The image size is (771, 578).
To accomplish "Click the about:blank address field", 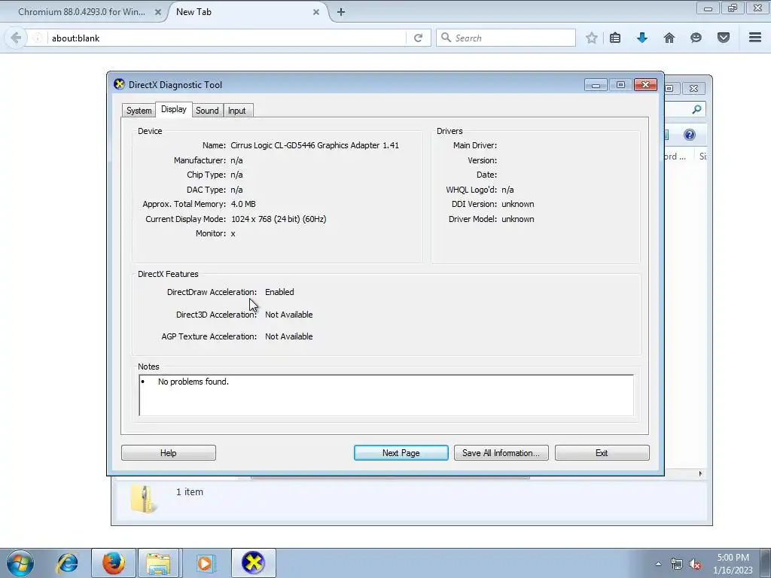I will point(226,38).
